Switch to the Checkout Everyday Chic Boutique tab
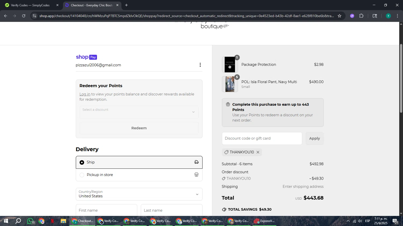Image resolution: width=403 pixels, height=226 pixels. tap(91, 5)
